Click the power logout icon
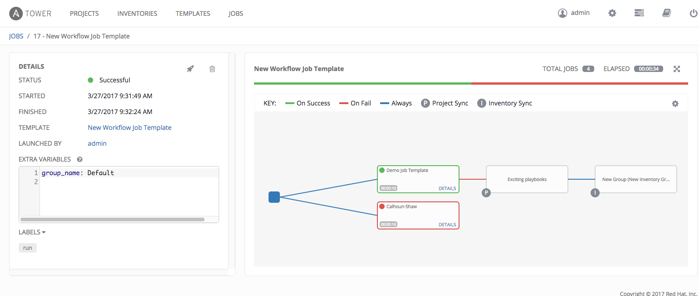This screenshot has width=699, height=296. click(x=693, y=14)
